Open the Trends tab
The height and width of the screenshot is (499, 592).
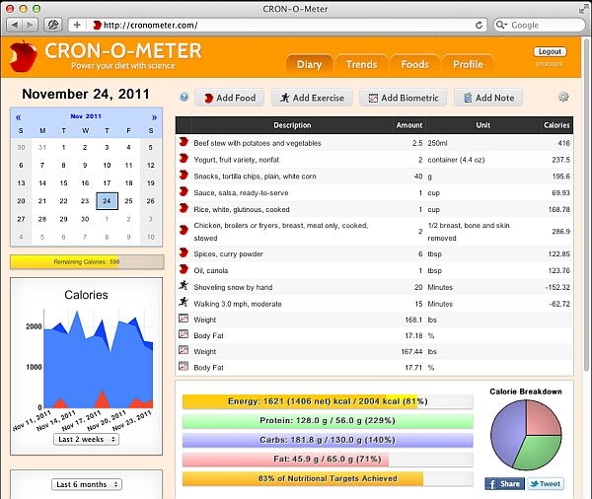[x=361, y=65]
